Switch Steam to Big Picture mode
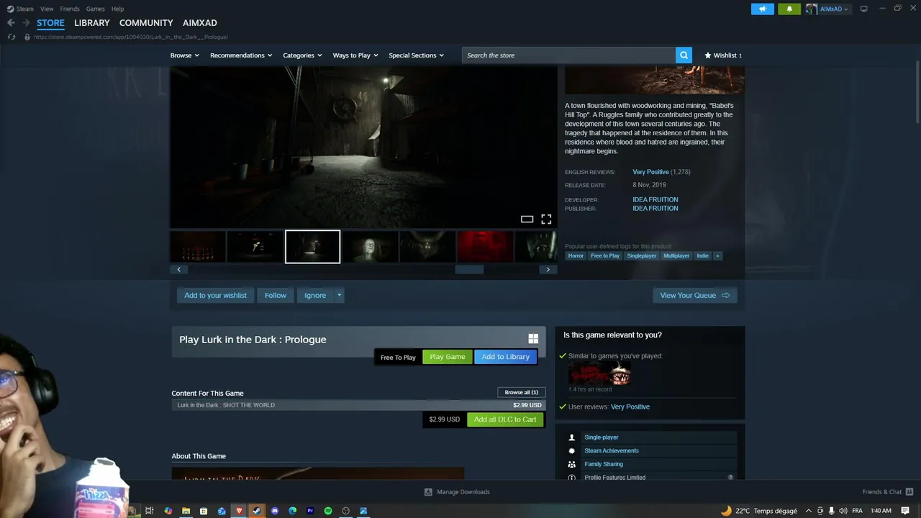This screenshot has width=921, height=518. 863,9
